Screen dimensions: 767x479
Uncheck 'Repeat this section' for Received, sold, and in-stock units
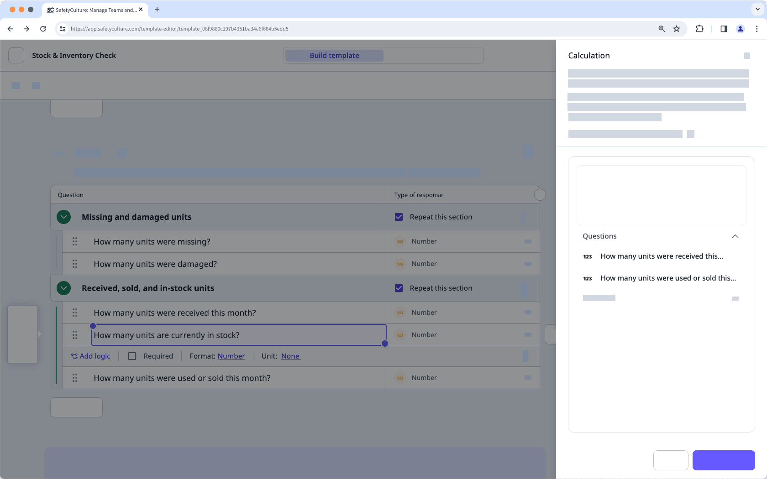pos(399,288)
